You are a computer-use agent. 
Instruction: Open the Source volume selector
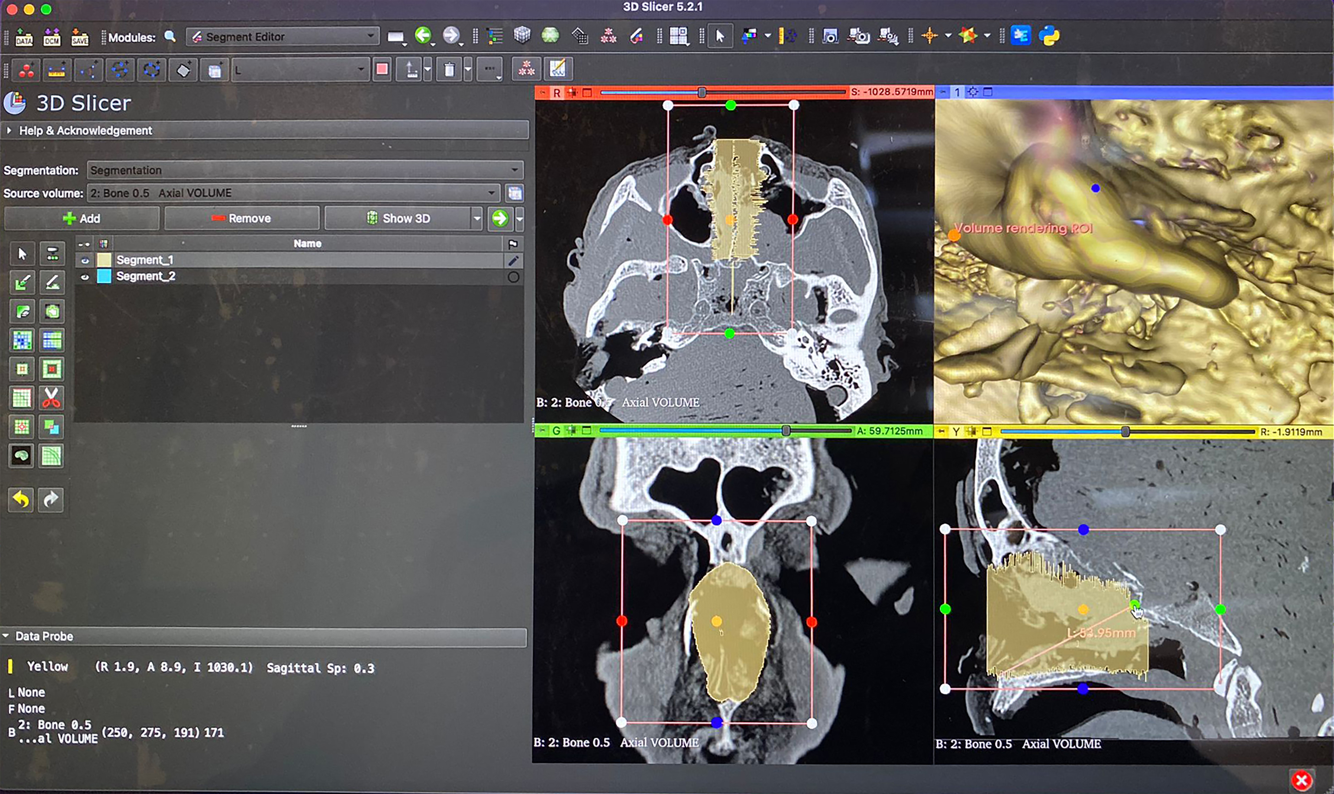pos(294,192)
